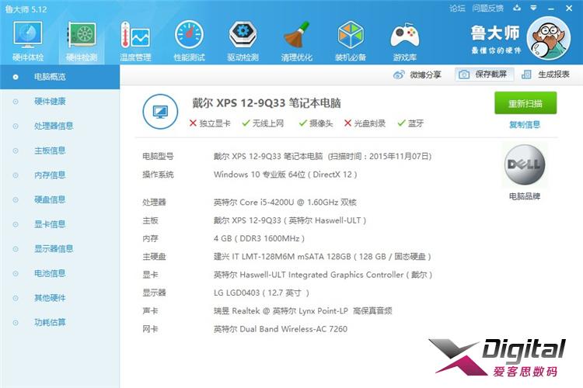Click the 复制信息 copy info link
Viewport: 583px width, 388px height.
pyautogui.click(x=525, y=124)
